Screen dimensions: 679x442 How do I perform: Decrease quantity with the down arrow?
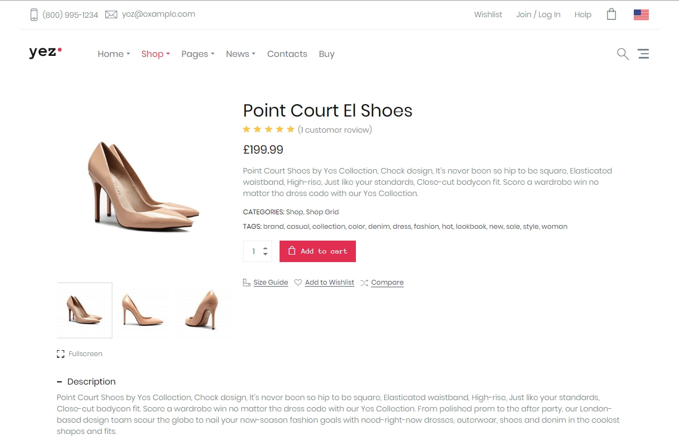tap(265, 254)
